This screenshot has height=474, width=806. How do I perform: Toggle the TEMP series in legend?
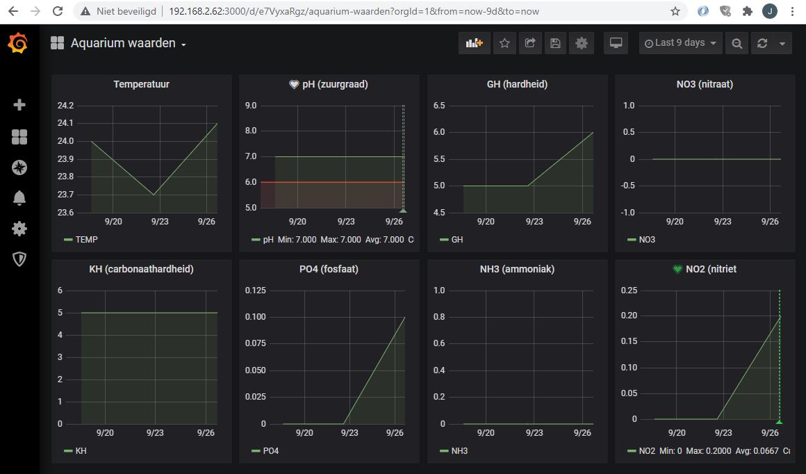(86, 240)
